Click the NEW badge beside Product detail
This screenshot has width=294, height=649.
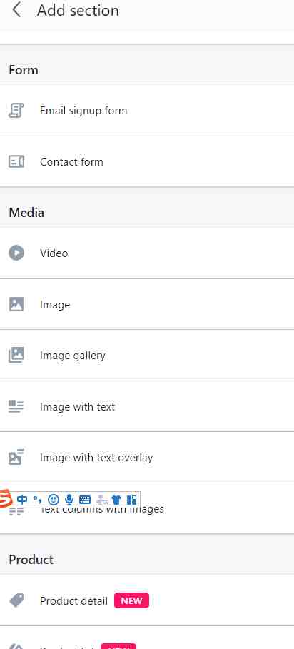[x=131, y=600]
